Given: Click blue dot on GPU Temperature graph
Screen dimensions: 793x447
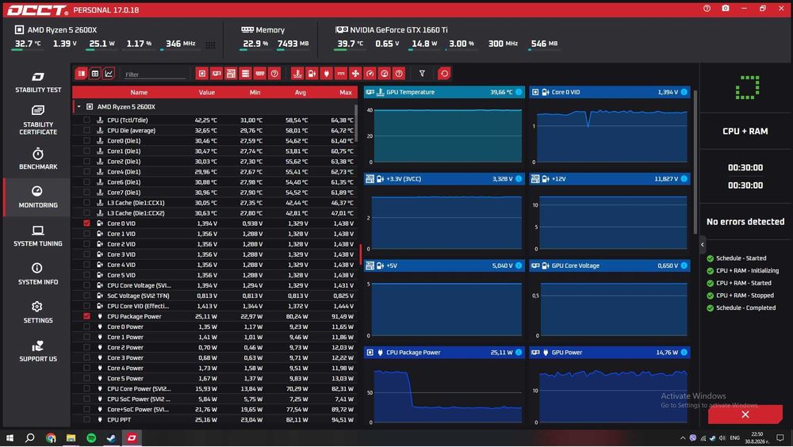Looking at the screenshot, I should (x=519, y=92).
